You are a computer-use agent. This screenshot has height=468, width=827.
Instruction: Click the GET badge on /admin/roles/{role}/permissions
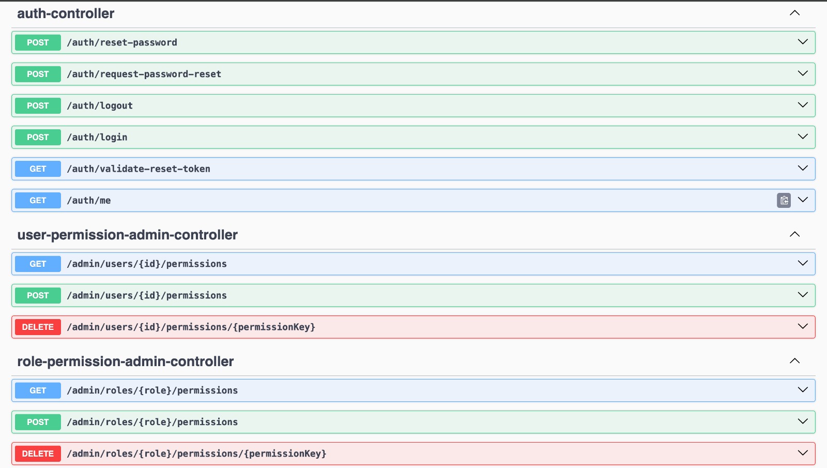(x=37, y=390)
